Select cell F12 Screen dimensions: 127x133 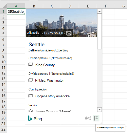click(x=109, y=73)
